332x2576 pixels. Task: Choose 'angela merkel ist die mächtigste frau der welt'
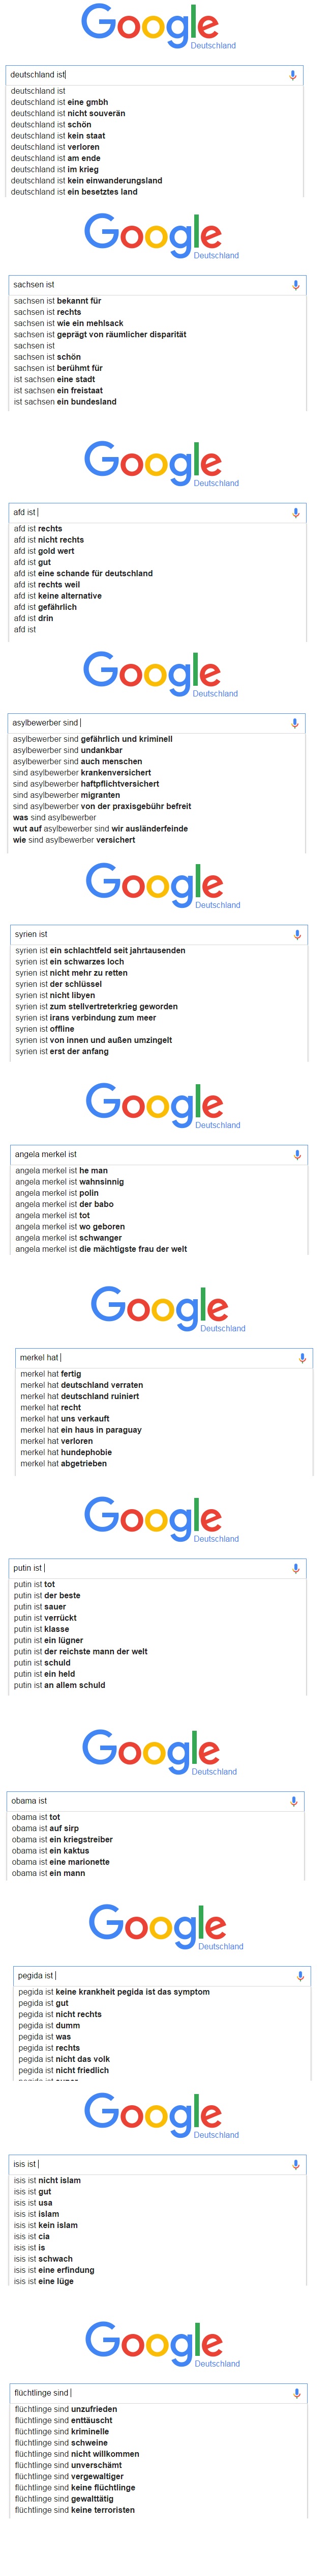(x=101, y=1249)
